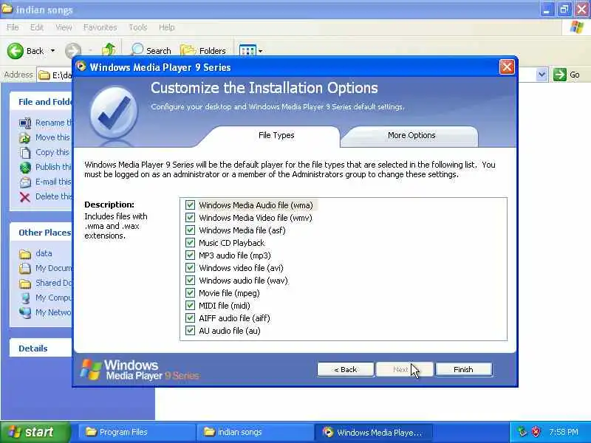Close the Windows Media Player 9 Series dialog

click(507, 67)
